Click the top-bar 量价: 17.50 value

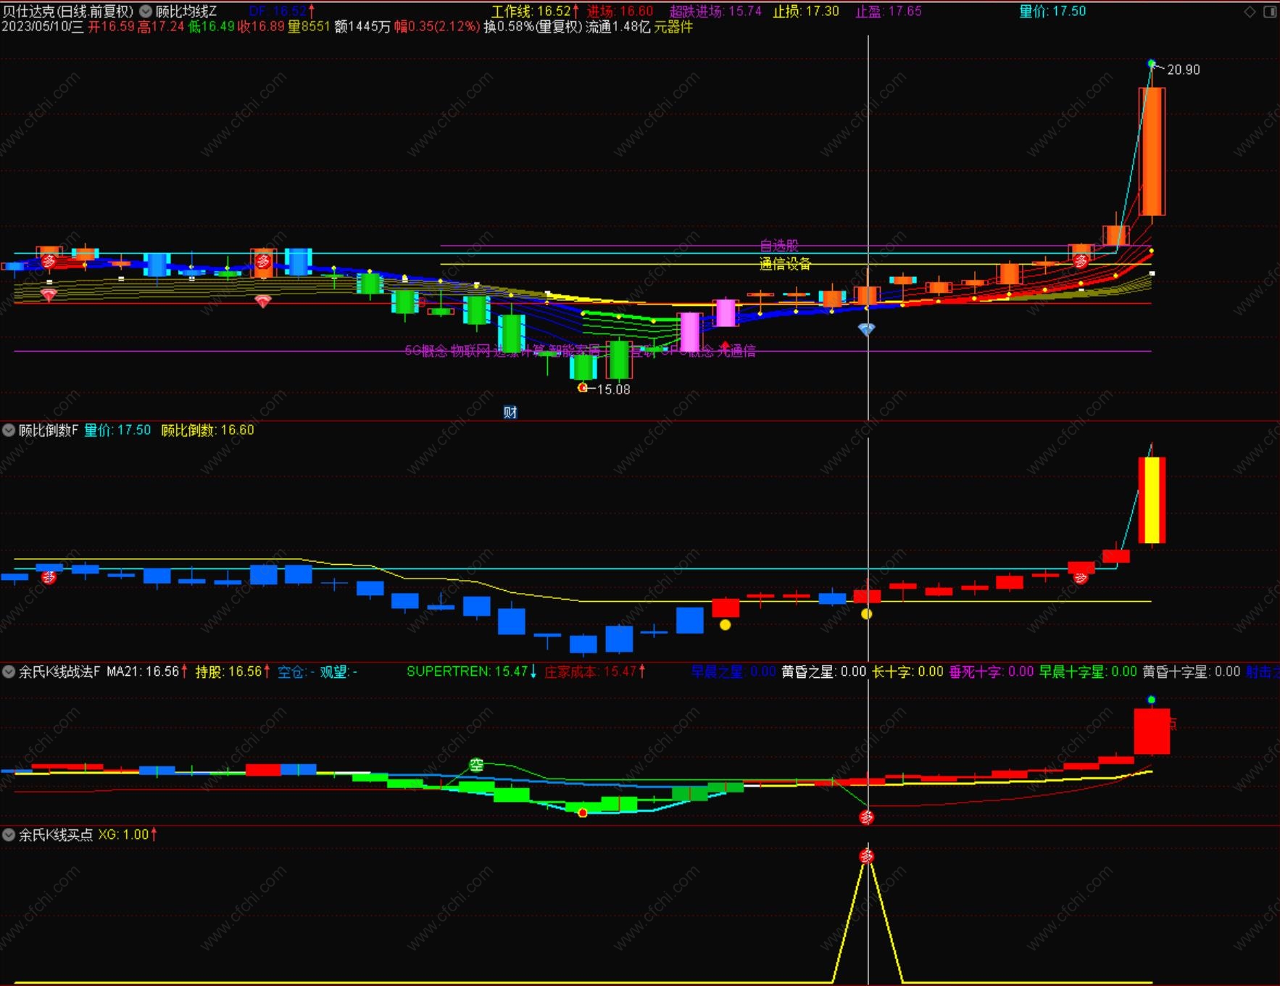pos(1052,12)
